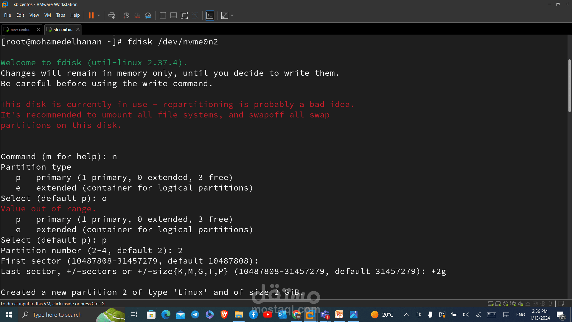Pause the virtual machine with the orange button
The height and width of the screenshot is (322, 572).
[x=91, y=16]
